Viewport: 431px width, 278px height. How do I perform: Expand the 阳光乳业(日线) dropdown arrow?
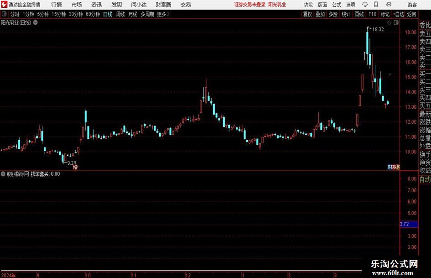pyautogui.click(x=36, y=22)
